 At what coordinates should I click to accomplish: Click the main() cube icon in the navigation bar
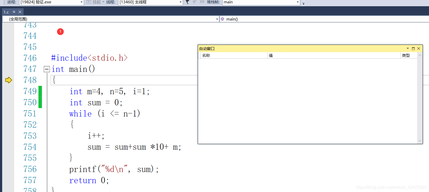pyautogui.click(x=222, y=19)
